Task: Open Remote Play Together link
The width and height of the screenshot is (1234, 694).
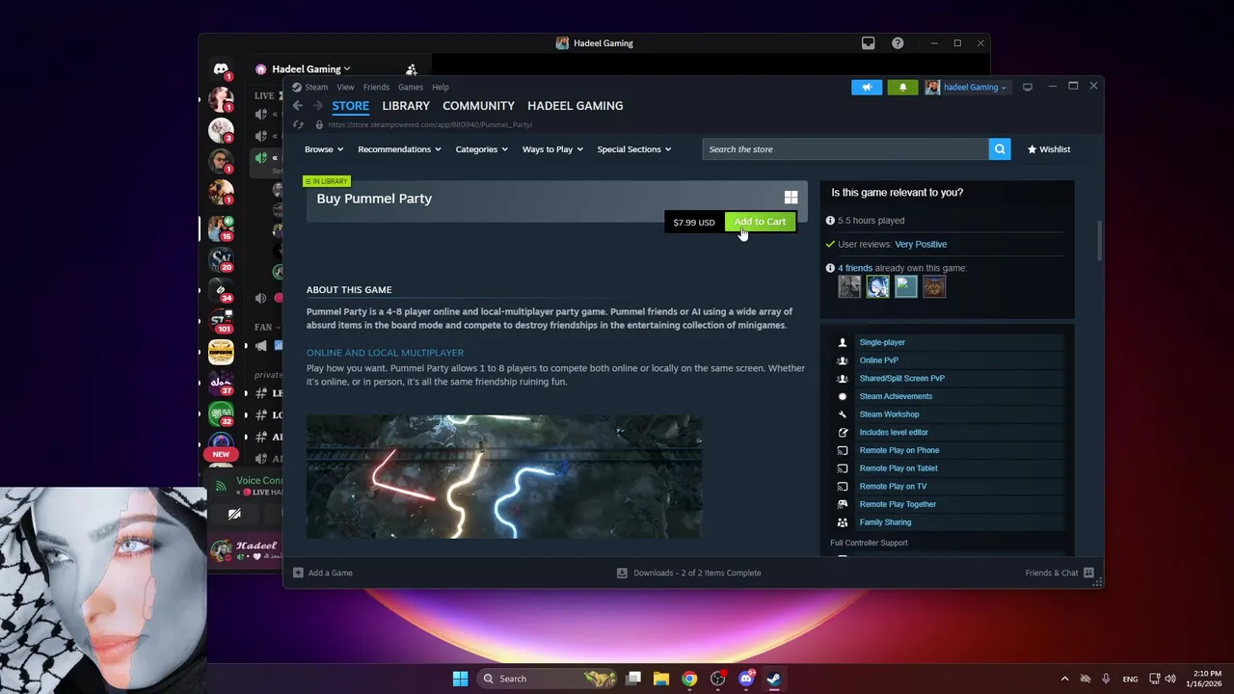Action: [x=898, y=504]
